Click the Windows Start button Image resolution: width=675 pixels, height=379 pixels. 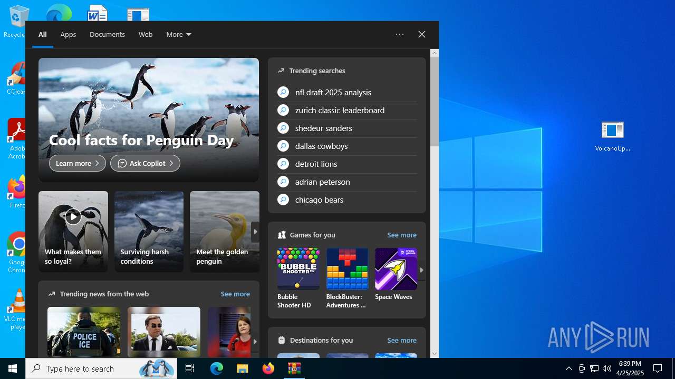[13, 368]
